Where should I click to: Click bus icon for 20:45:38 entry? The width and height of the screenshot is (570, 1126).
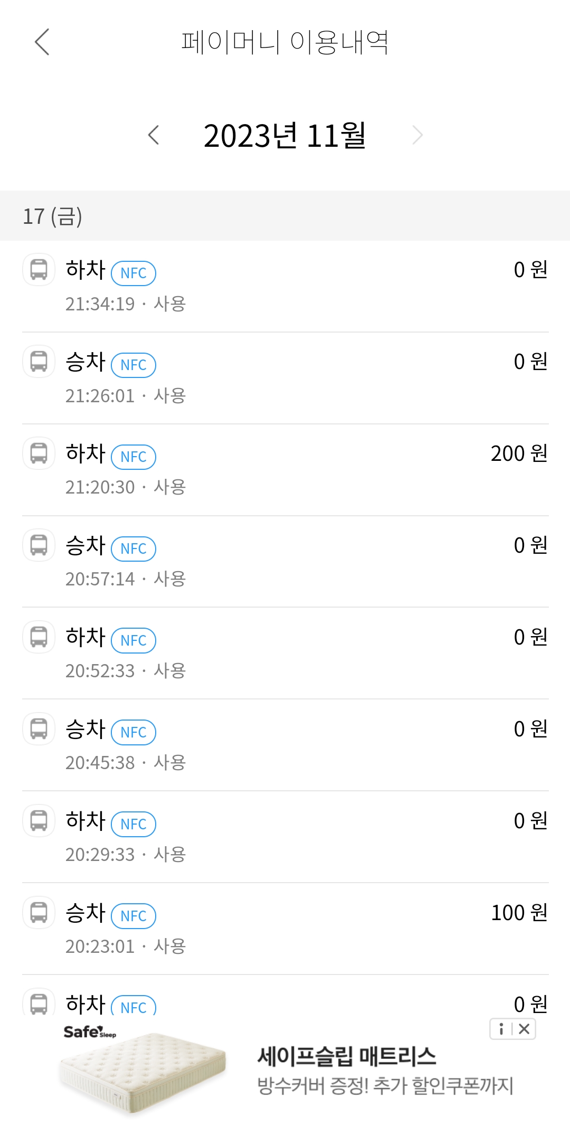[39, 729]
